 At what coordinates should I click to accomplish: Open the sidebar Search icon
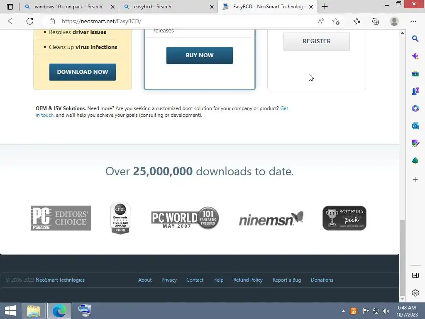[415, 39]
